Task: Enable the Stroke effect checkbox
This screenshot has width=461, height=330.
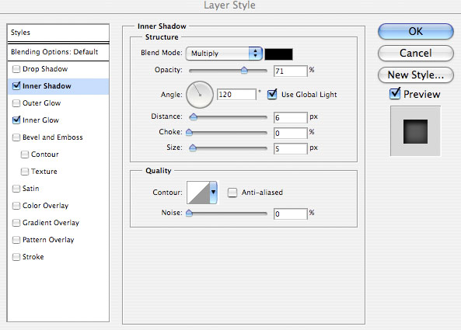Action: coord(16,257)
